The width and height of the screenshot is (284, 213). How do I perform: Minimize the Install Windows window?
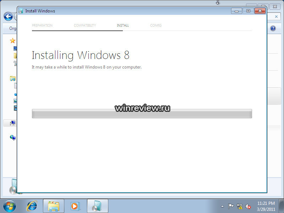236,11
